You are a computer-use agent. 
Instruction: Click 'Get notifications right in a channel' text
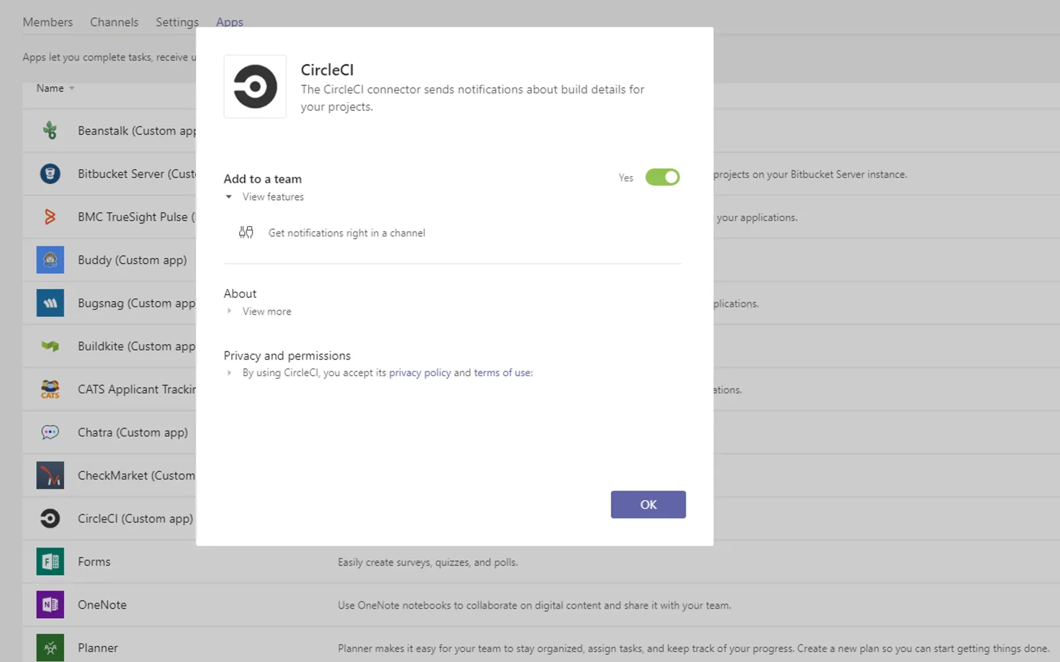pyautogui.click(x=346, y=233)
